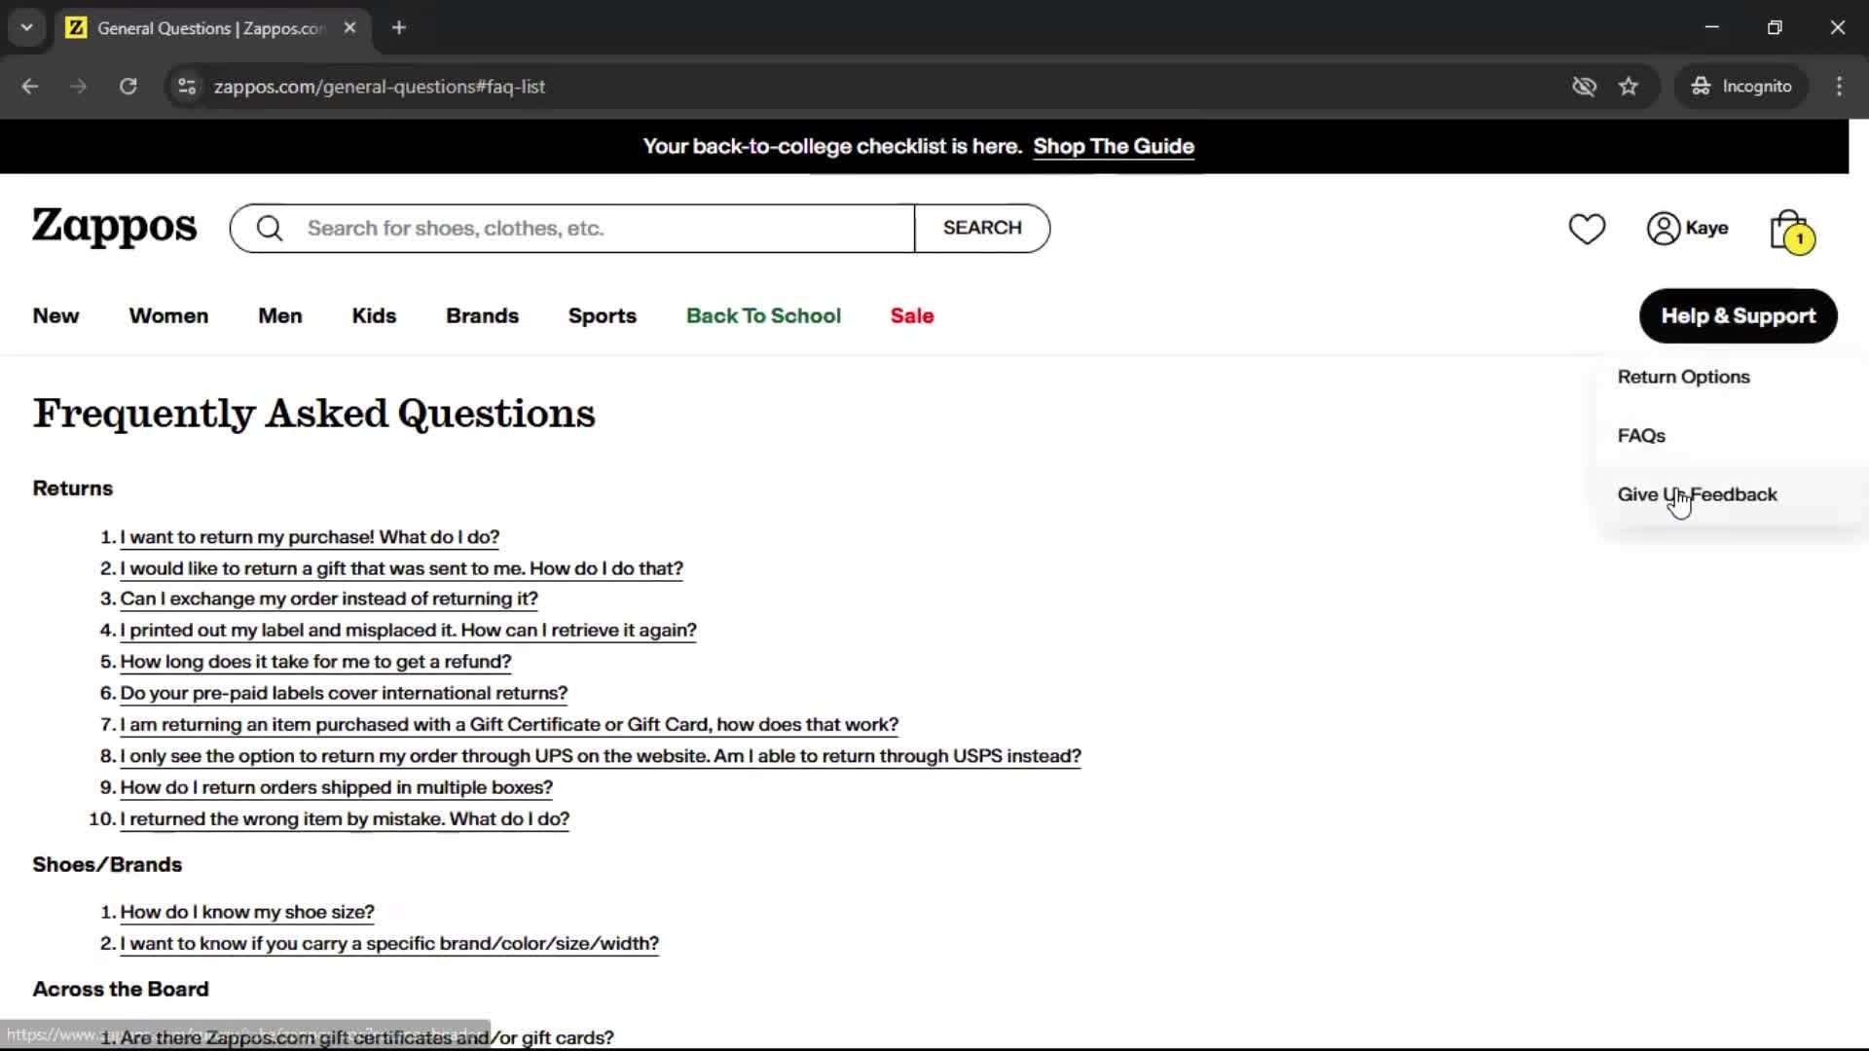Screen dimensions: 1869x1051
Task: Open 'How do I know my shoe size' question
Action: click(247, 913)
